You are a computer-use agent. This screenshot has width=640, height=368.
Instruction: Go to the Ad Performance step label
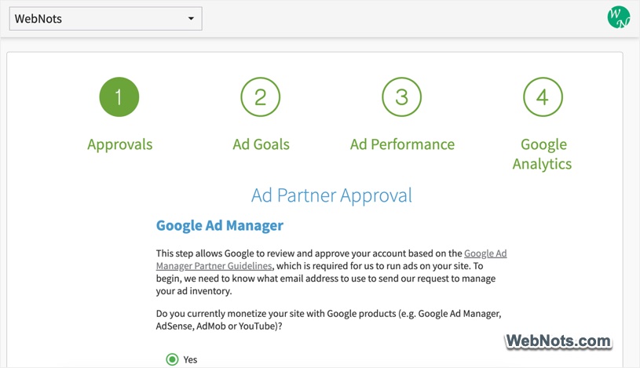tap(402, 144)
